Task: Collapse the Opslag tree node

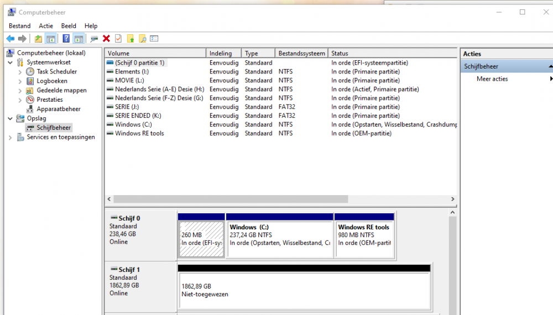Action: click(10, 118)
